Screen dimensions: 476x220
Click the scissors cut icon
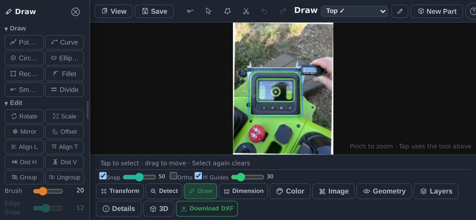click(246, 11)
